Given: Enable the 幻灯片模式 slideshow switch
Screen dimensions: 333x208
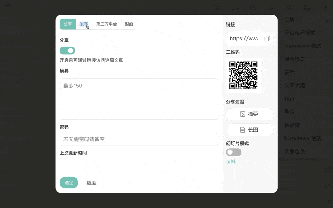Looking at the screenshot, I should 234,152.
